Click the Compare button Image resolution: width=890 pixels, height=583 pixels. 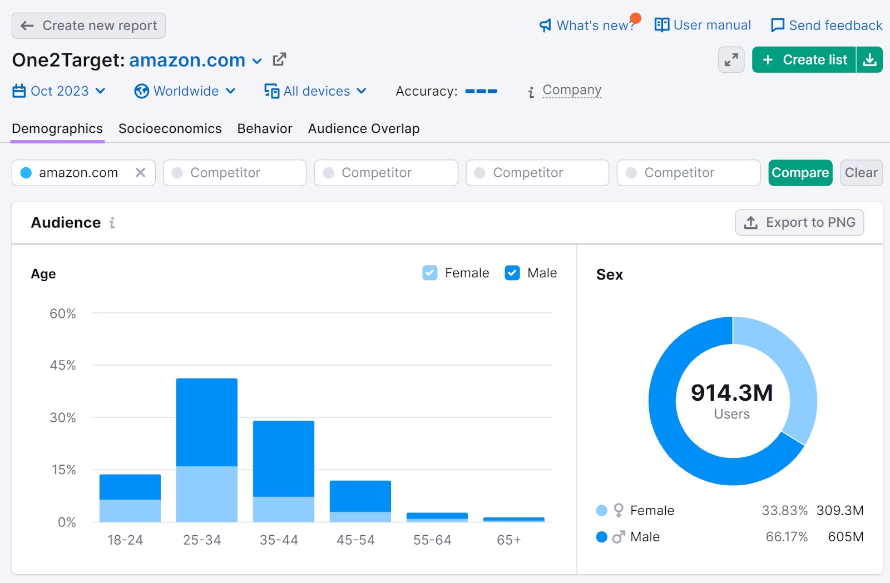800,172
